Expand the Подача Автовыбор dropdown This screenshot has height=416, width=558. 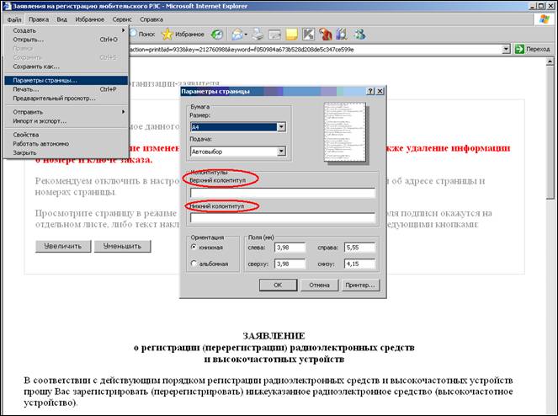(281, 152)
